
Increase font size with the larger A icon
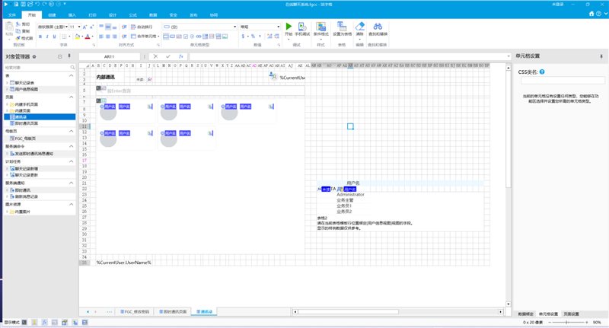(84, 27)
